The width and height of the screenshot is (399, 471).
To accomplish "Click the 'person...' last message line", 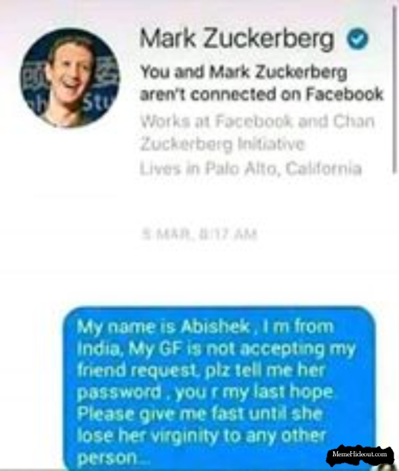I will pyautogui.click(x=113, y=458).
